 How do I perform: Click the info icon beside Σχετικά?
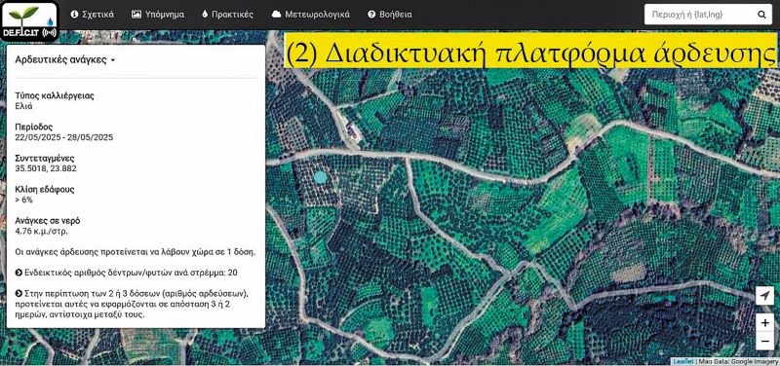[75, 15]
